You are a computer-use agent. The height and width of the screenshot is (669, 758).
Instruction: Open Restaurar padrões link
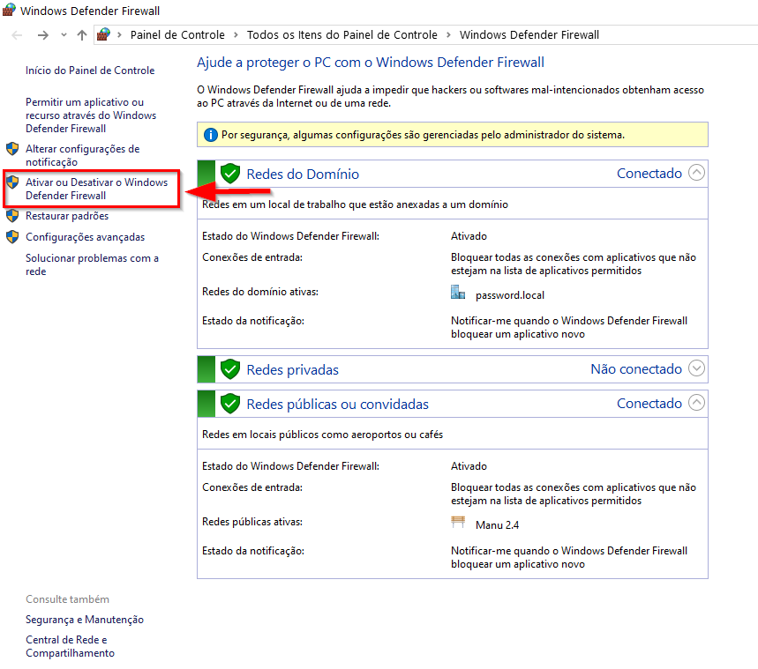(x=67, y=216)
